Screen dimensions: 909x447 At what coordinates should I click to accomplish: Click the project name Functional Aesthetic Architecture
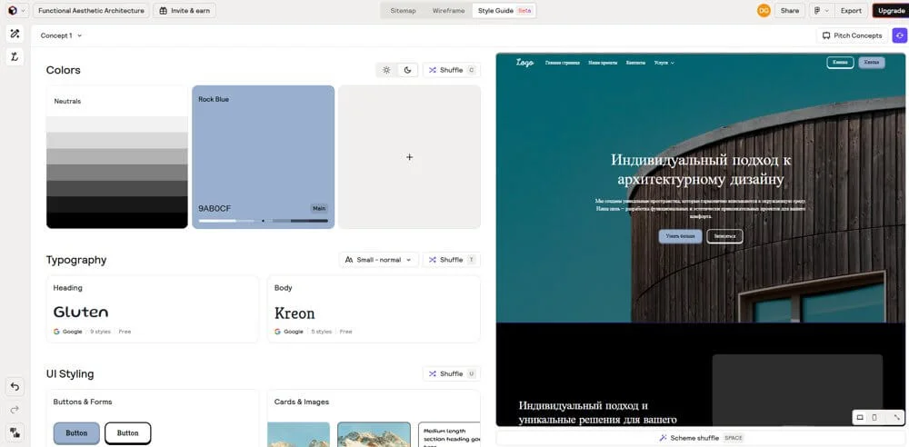(x=92, y=10)
